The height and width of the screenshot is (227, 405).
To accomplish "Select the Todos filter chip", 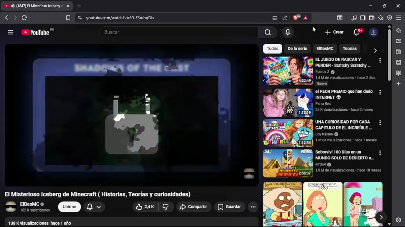I will [x=273, y=49].
